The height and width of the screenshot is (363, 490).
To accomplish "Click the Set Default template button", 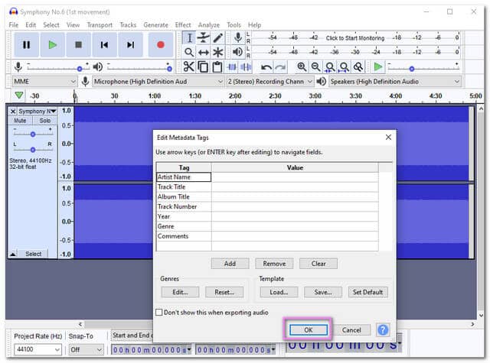I will click(369, 292).
